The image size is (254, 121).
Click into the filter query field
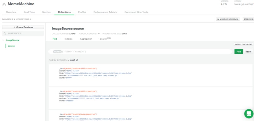140,52
